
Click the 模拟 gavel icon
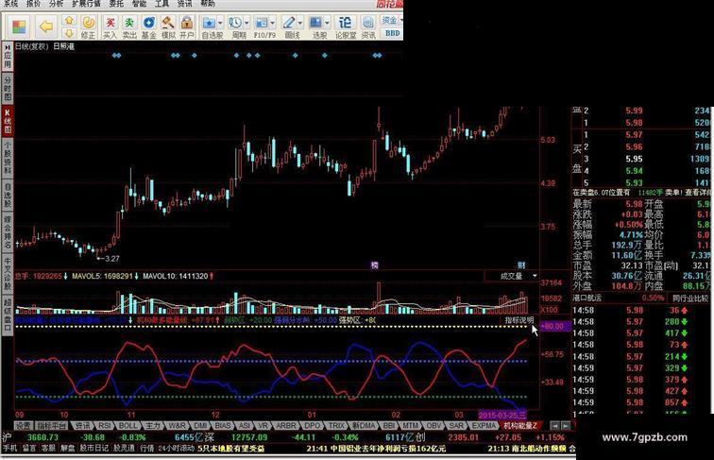[x=168, y=26]
